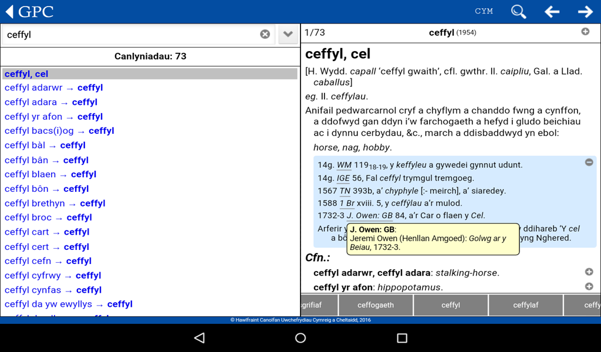Click inside the 'ceffyl' search input field
601x352 pixels.
coord(129,34)
